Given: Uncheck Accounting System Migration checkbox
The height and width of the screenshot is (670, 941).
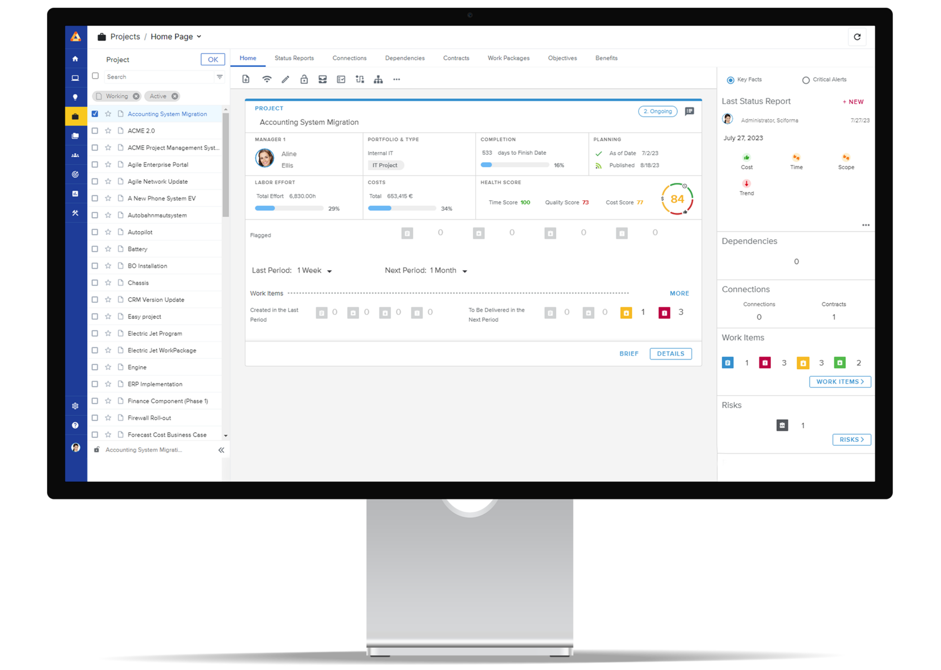Looking at the screenshot, I should (x=95, y=114).
